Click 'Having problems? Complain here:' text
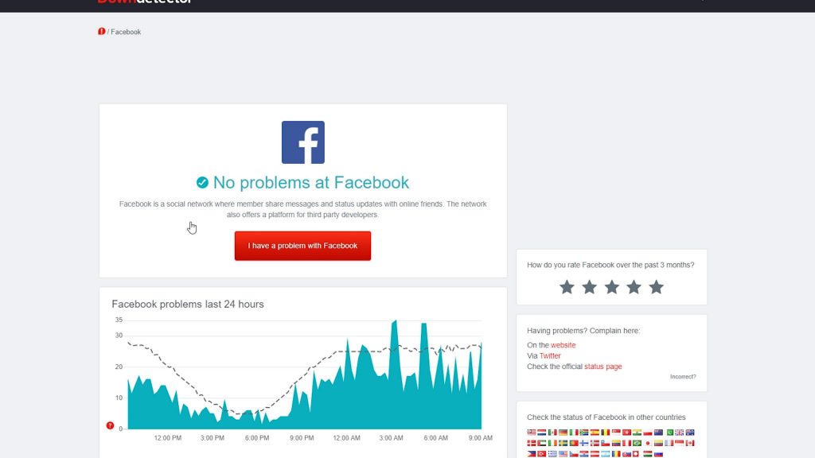Screen dimensions: 815x458 (583, 331)
